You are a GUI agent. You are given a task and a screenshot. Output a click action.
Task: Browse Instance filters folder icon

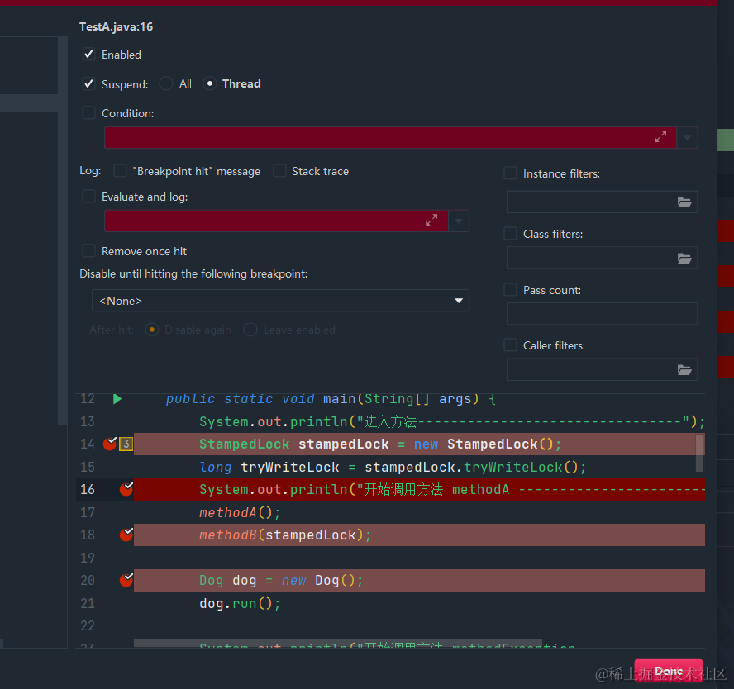684,202
